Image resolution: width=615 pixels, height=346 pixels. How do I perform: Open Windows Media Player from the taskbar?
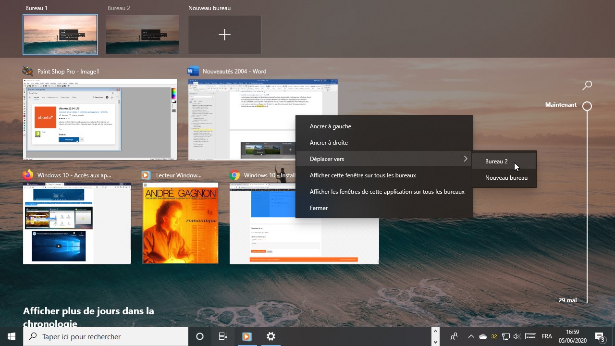pyautogui.click(x=246, y=336)
